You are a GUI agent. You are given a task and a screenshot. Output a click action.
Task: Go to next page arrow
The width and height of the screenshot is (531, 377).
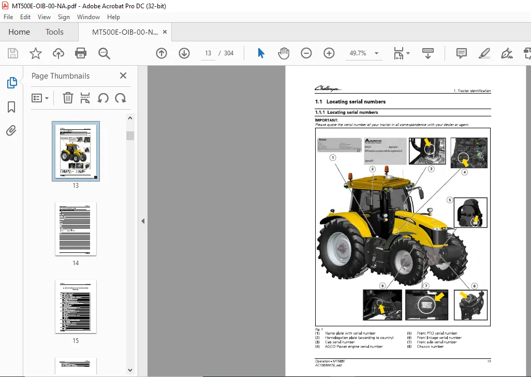tap(184, 53)
